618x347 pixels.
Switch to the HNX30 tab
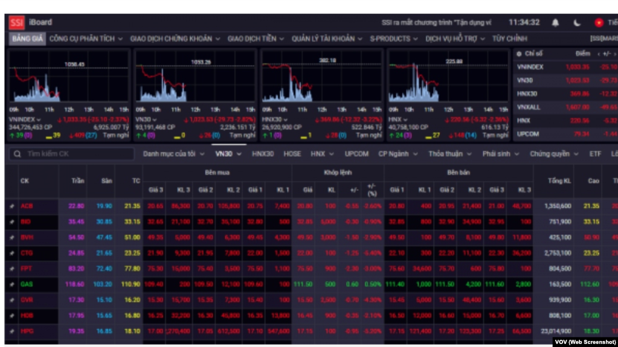click(x=263, y=154)
